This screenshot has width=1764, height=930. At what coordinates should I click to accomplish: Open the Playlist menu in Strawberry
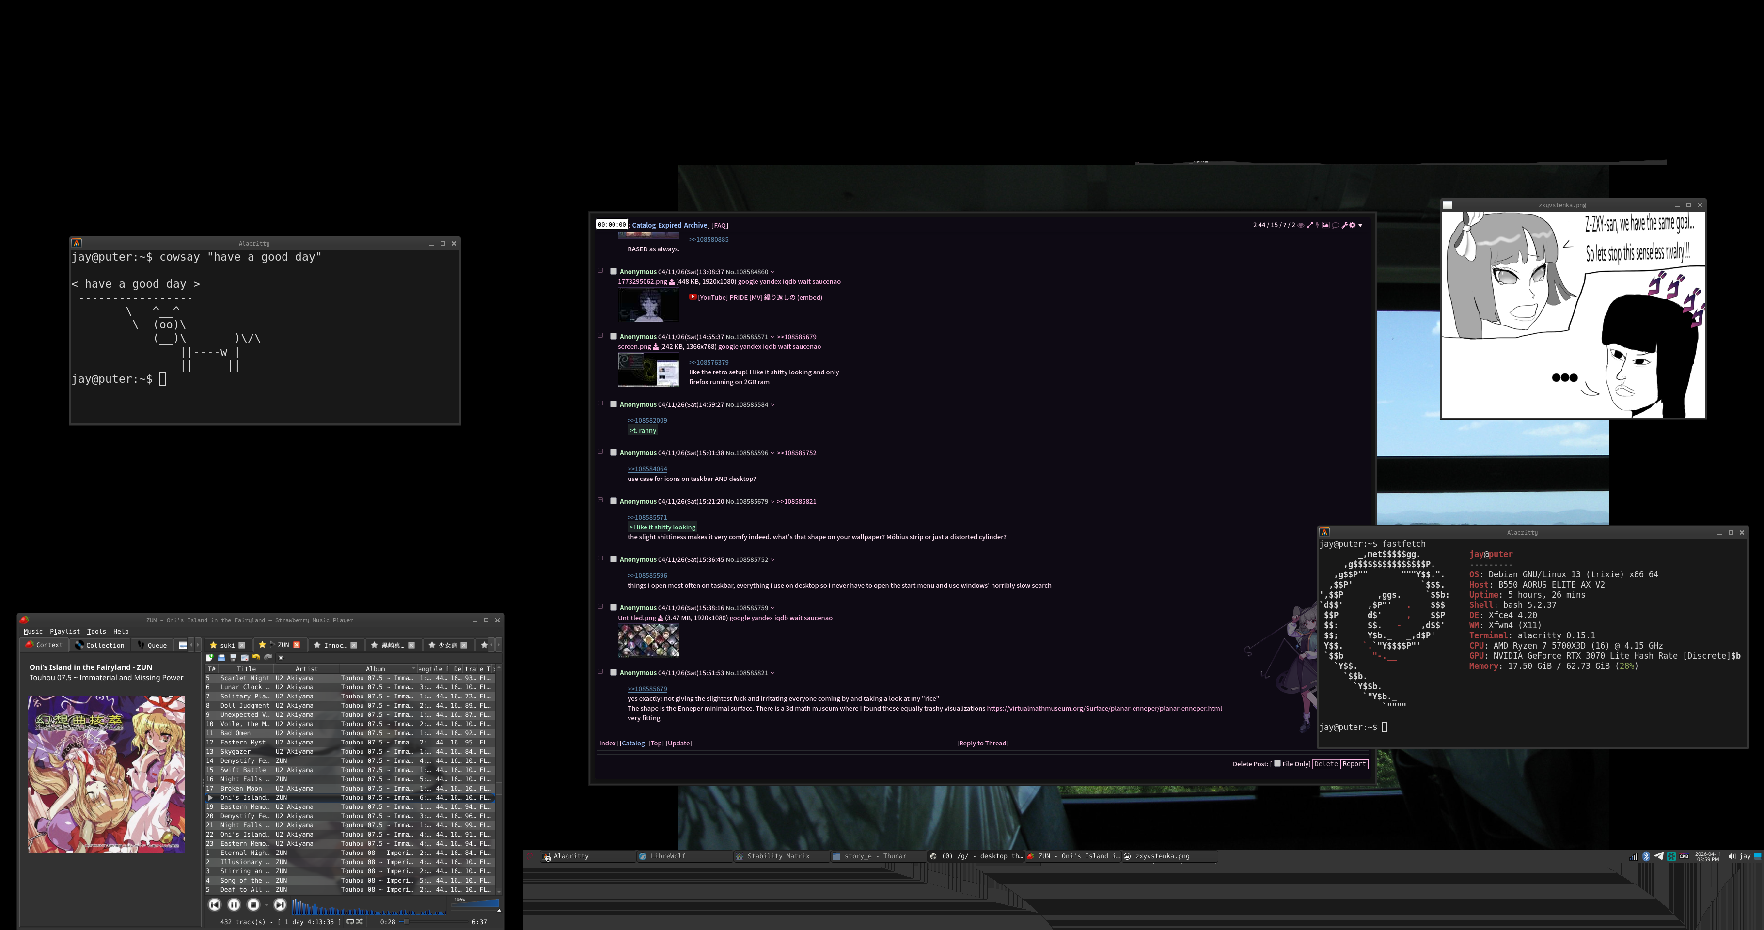coord(64,632)
